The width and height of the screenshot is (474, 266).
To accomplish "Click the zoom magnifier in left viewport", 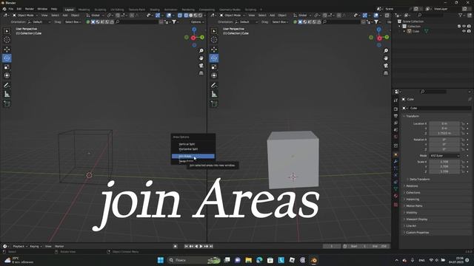I will [x=201, y=51].
